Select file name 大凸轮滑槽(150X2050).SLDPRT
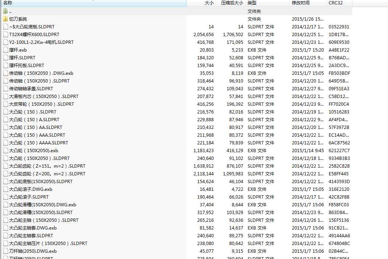This screenshot has width=388, height=259. (x=41, y=213)
